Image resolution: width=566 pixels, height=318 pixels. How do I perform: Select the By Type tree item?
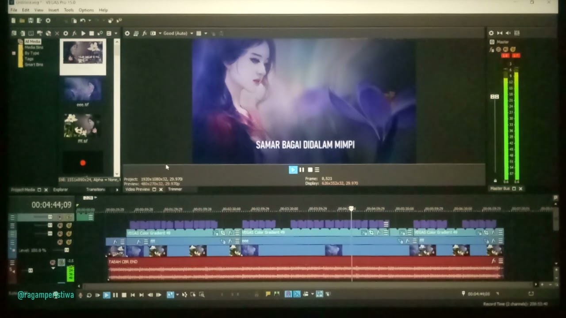coord(32,53)
